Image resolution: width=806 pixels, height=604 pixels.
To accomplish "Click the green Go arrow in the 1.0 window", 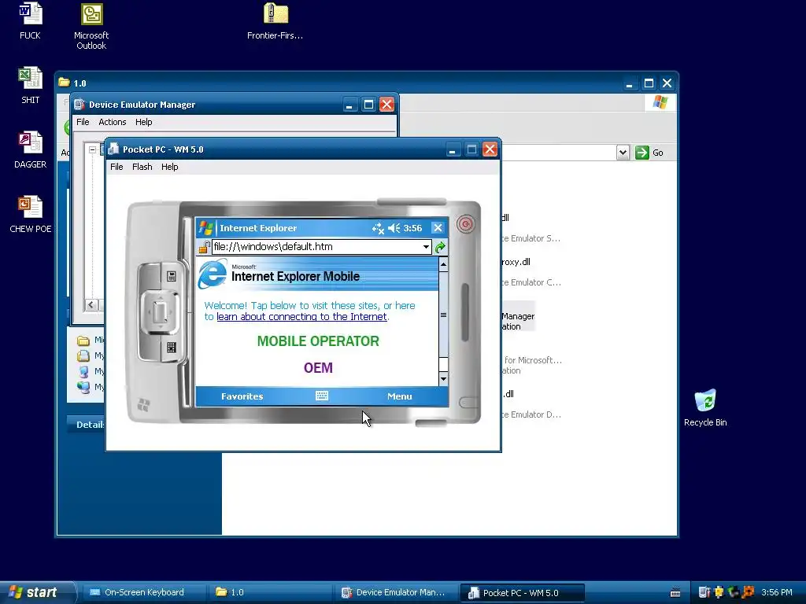I will click(x=642, y=153).
